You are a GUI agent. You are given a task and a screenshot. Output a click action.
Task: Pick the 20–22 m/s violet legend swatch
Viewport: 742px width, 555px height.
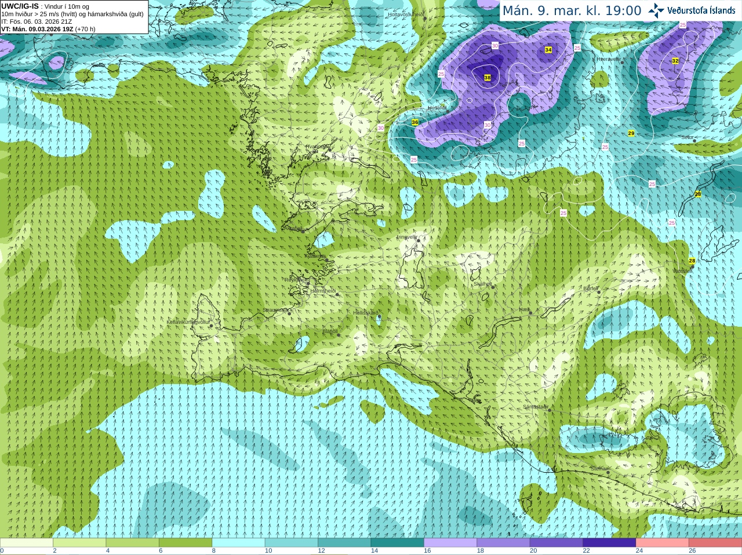coord(556,543)
